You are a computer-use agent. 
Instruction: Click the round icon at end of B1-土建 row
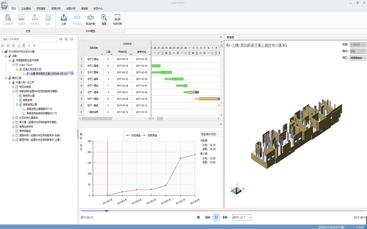coord(72,73)
